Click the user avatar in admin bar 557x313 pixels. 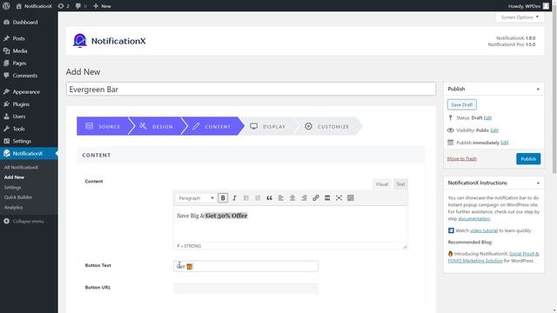pos(546,6)
